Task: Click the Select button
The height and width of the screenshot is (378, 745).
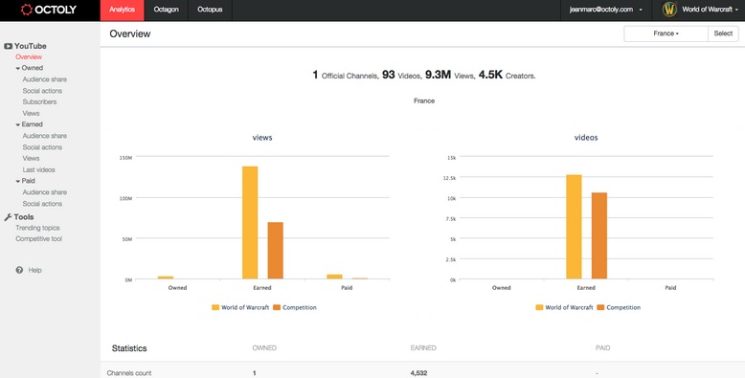Action: pyautogui.click(x=723, y=33)
